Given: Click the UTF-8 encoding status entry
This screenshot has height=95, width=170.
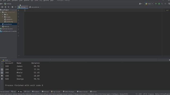Looking at the screenshot, I should 145,94.
